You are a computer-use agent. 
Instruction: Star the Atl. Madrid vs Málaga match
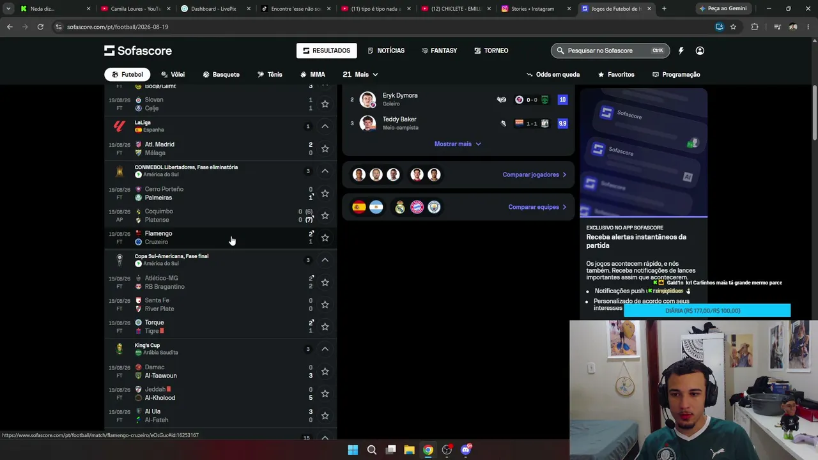pos(325,148)
